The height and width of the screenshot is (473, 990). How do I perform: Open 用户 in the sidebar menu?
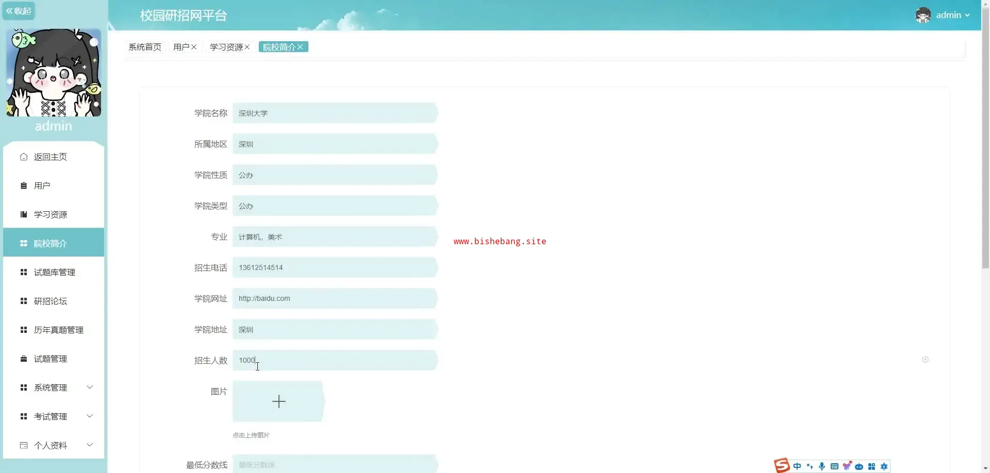(54, 185)
